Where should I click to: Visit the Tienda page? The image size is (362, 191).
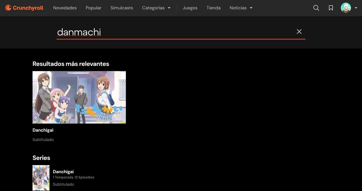pyautogui.click(x=213, y=8)
